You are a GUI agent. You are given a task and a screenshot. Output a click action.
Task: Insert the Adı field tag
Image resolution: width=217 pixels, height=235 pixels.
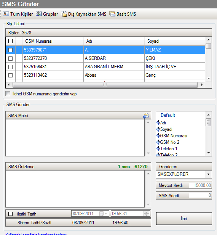tap(161, 123)
